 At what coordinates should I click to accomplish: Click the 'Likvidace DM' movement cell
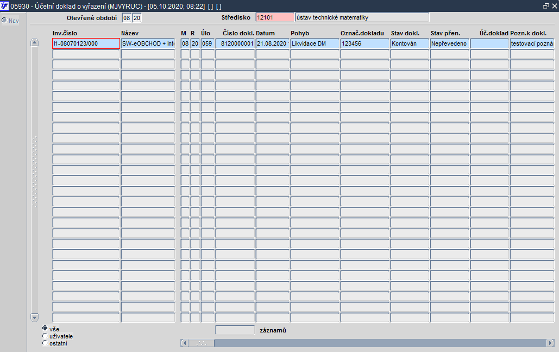[x=315, y=43]
